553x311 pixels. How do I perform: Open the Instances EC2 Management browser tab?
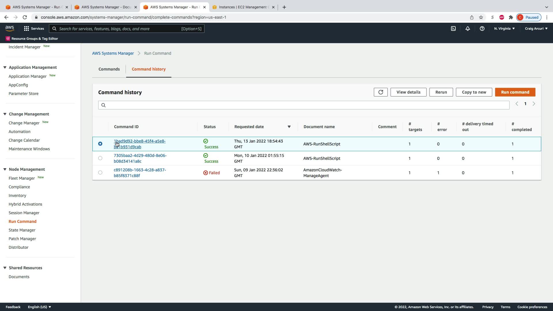coord(243,7)
